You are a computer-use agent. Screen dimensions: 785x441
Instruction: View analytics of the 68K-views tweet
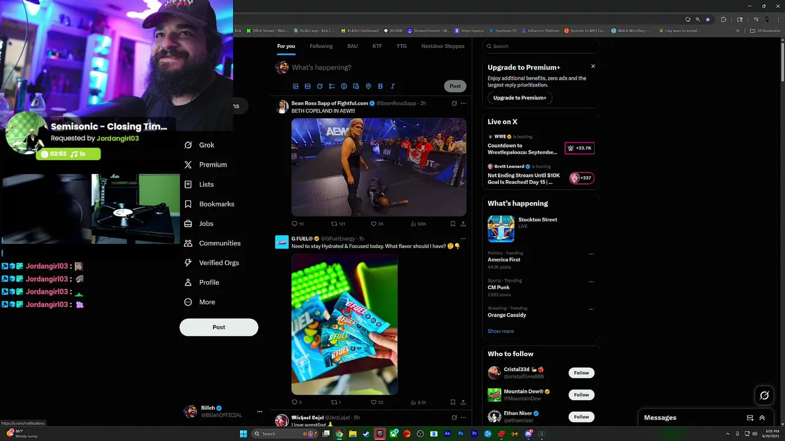pos(418,224)
